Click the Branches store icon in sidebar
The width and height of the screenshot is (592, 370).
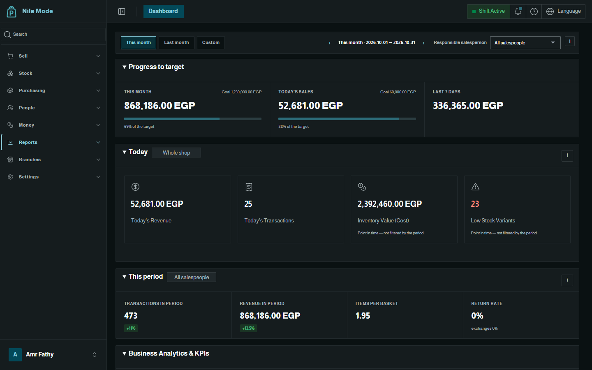[10, 160]
